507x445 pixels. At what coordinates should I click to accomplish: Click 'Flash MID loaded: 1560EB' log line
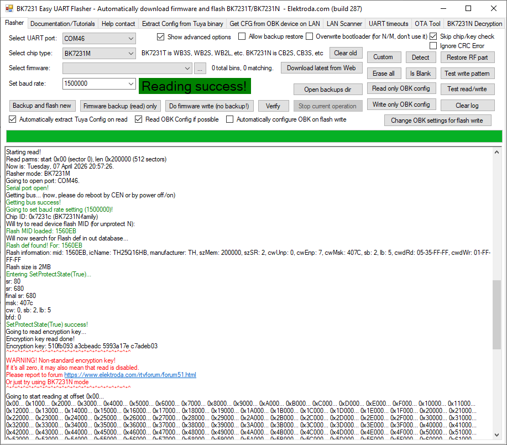41,231
